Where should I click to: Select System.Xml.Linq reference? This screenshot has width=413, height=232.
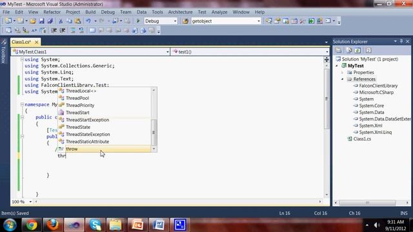[376, 132]
